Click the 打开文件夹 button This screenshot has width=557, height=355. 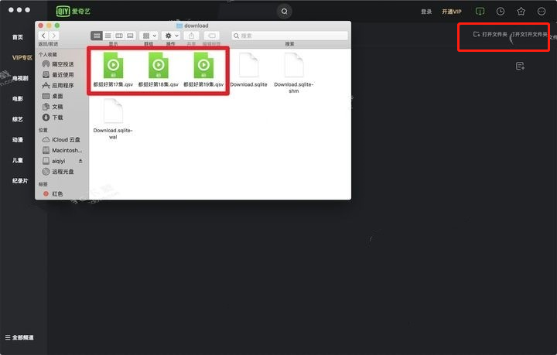point(490,35)
